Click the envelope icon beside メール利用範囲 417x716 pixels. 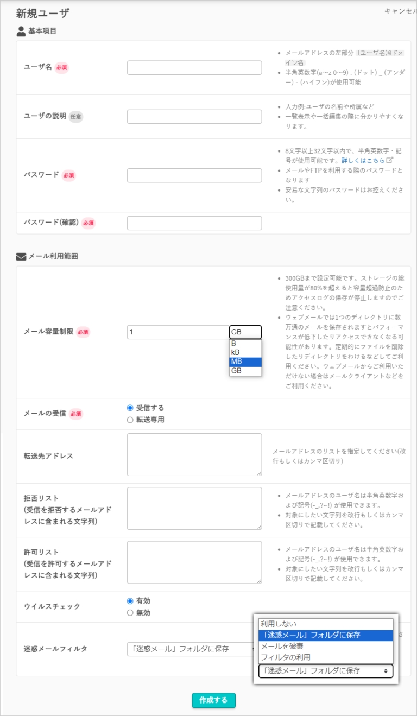(x=21, y=256)
